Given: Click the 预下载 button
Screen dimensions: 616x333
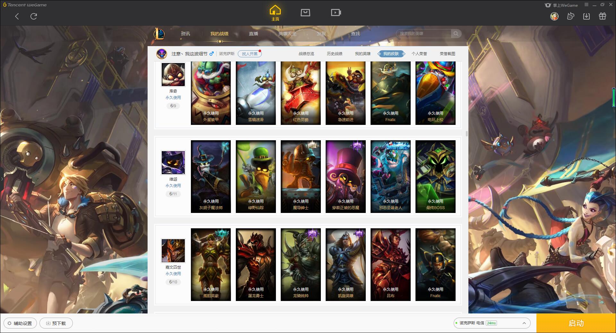Looking at the screenshot, I should [x=56, y=323].
